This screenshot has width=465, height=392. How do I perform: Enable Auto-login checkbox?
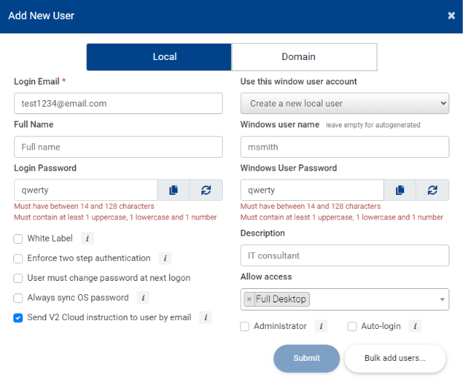352,327
